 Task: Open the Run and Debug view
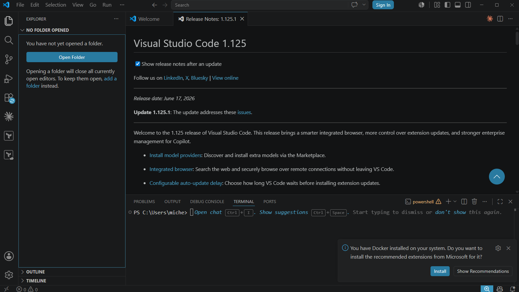tap(9, 79)
